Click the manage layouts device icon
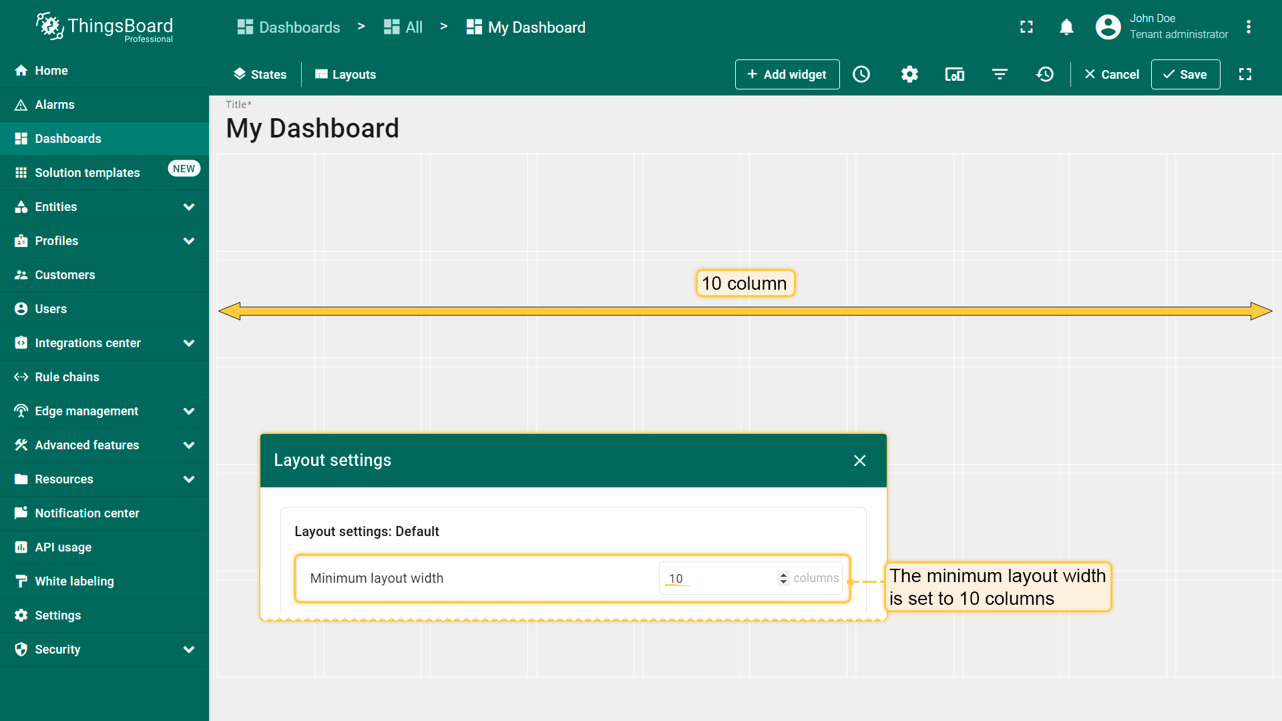The height and width of the screenshot is (721, 1282). pyautogui.click(x=955, y=74)
